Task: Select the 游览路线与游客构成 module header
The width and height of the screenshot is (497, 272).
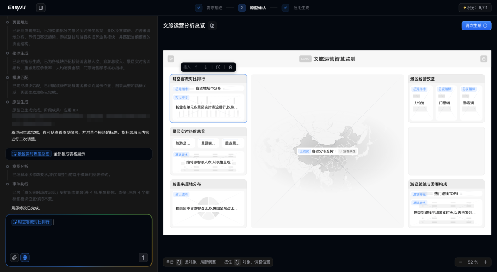Action: (446, 184)
